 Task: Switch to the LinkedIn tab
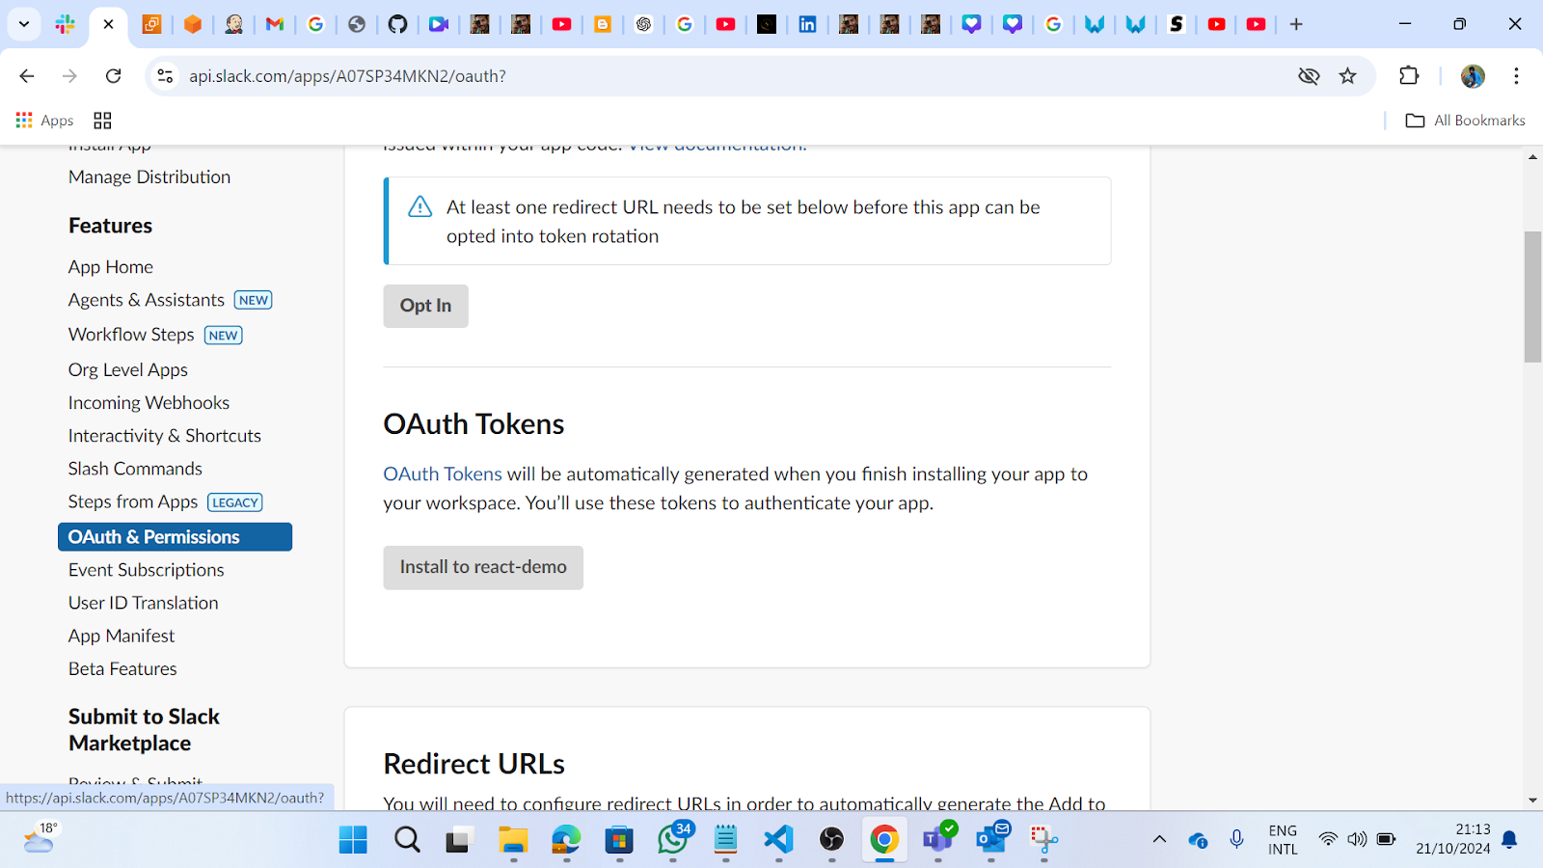(x=807, y=24)
